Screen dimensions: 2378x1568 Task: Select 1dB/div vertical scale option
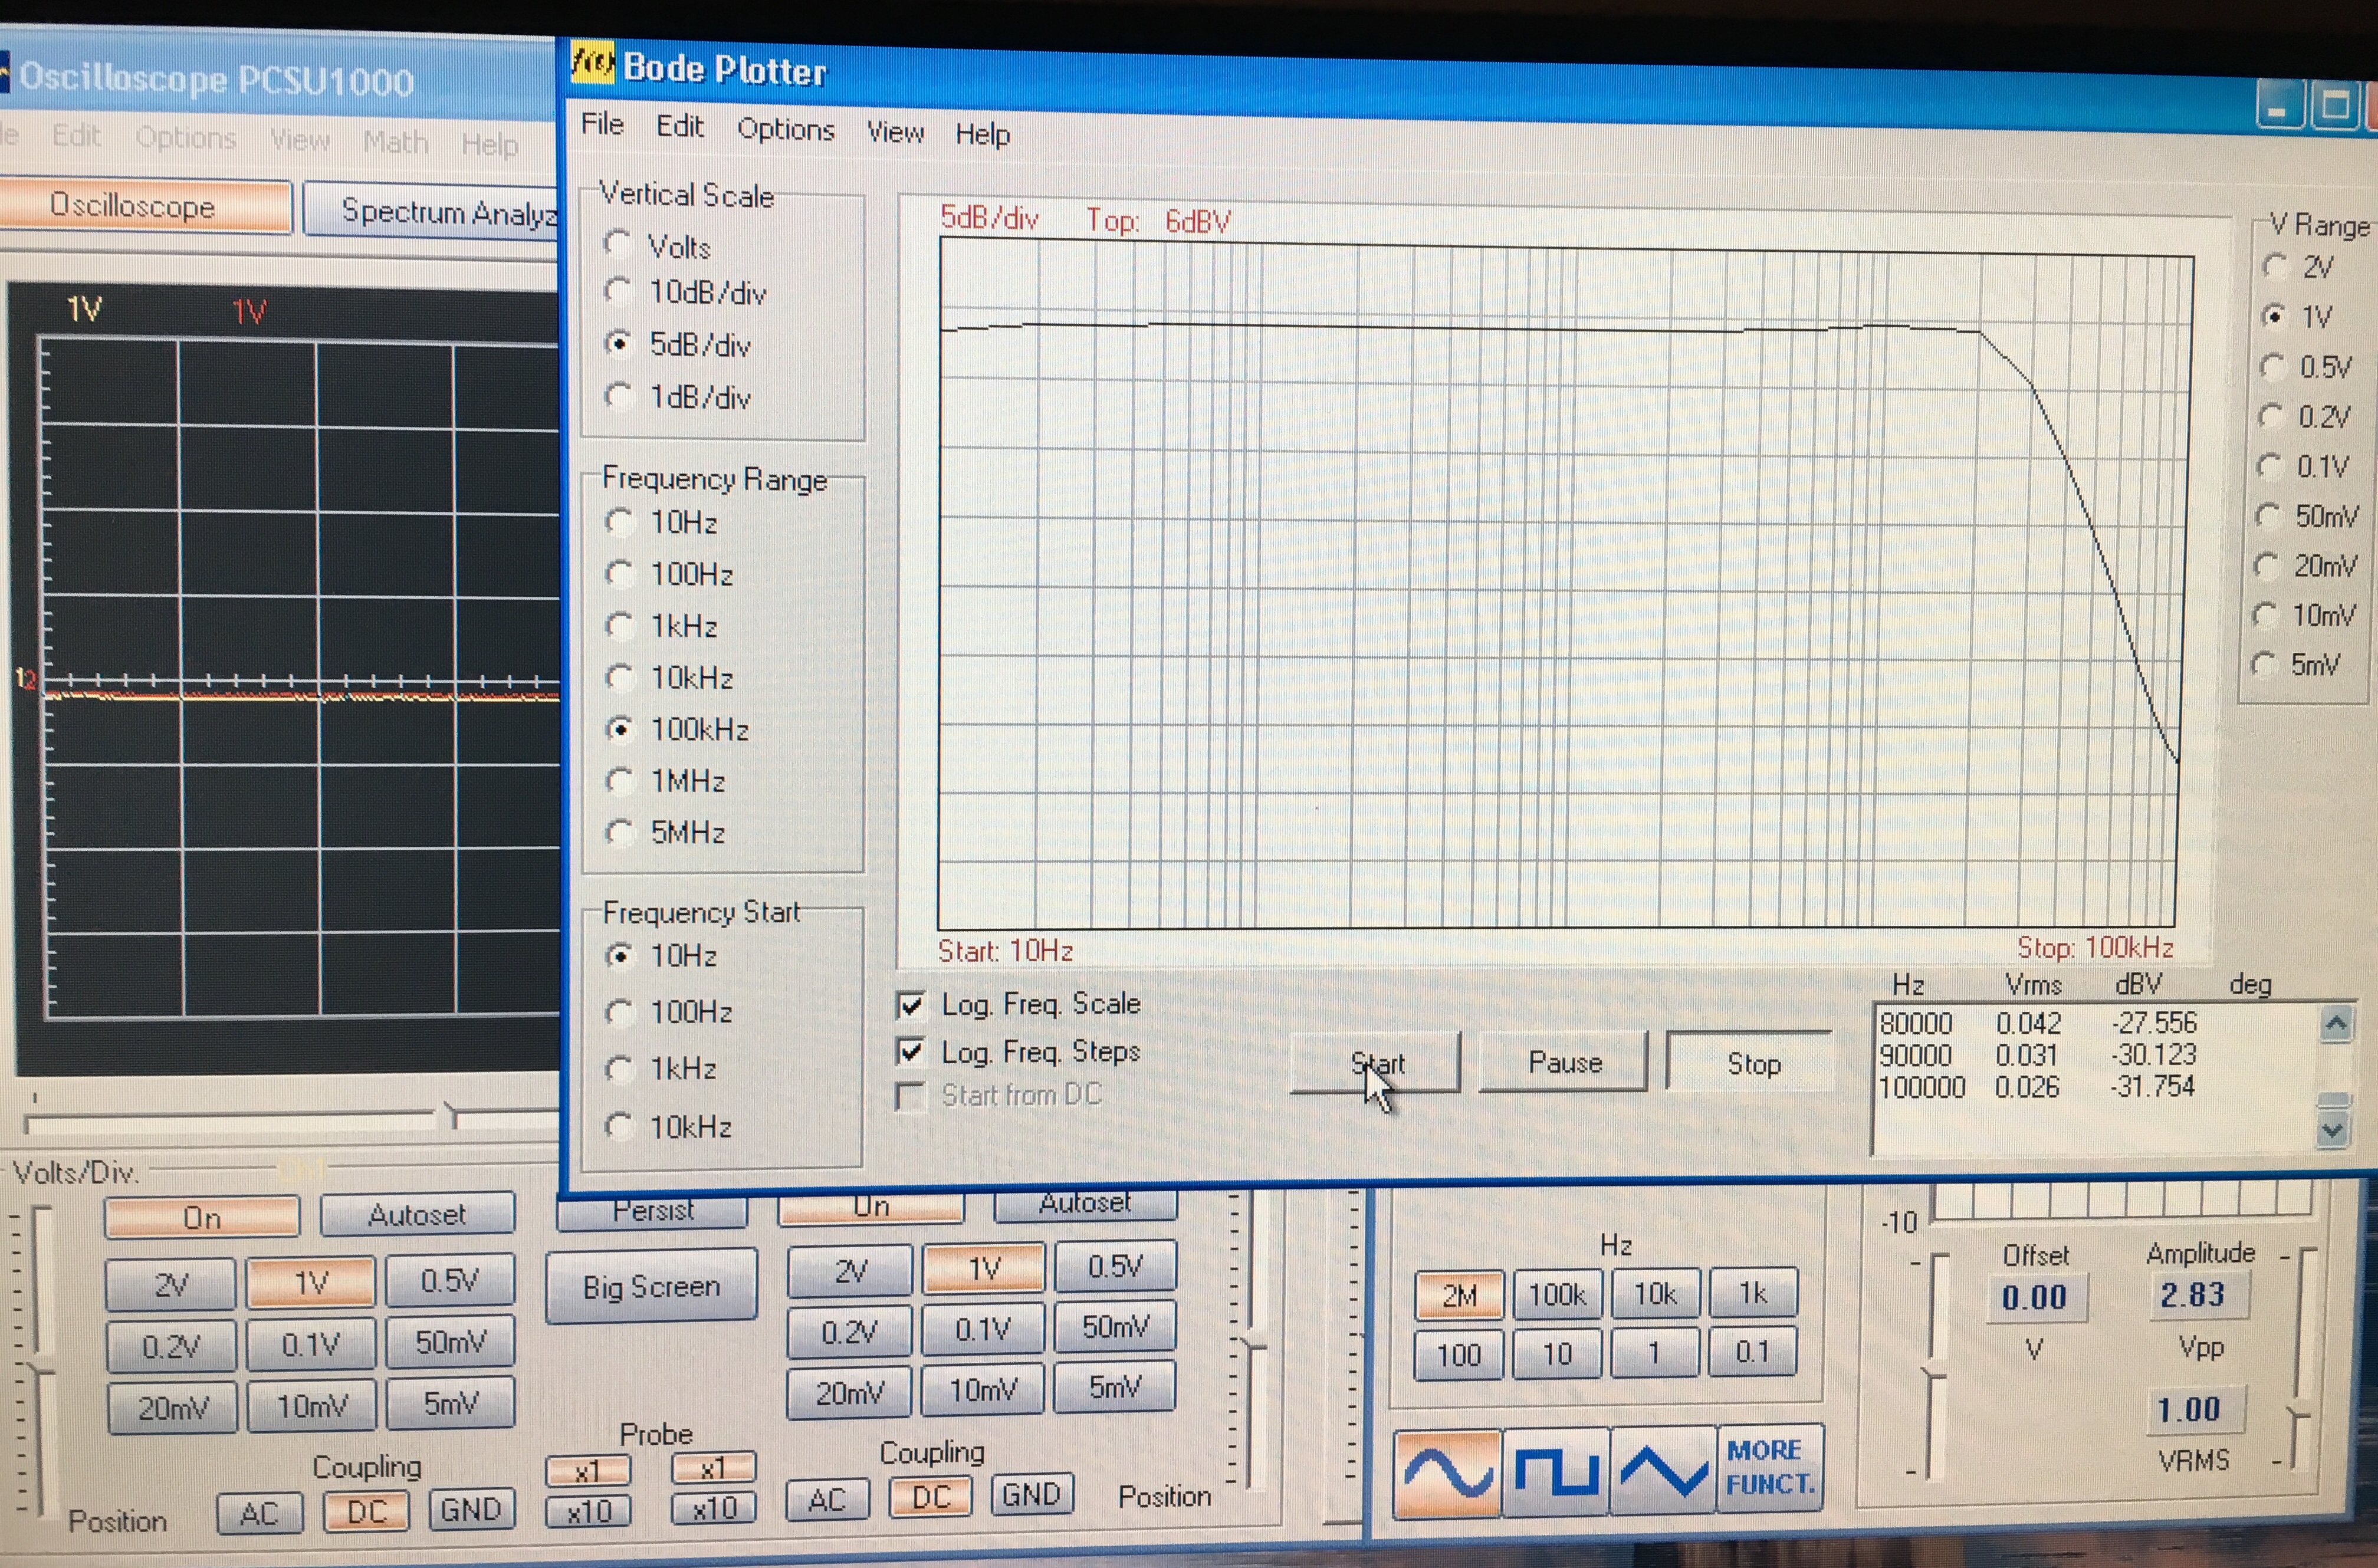point(619,396)
